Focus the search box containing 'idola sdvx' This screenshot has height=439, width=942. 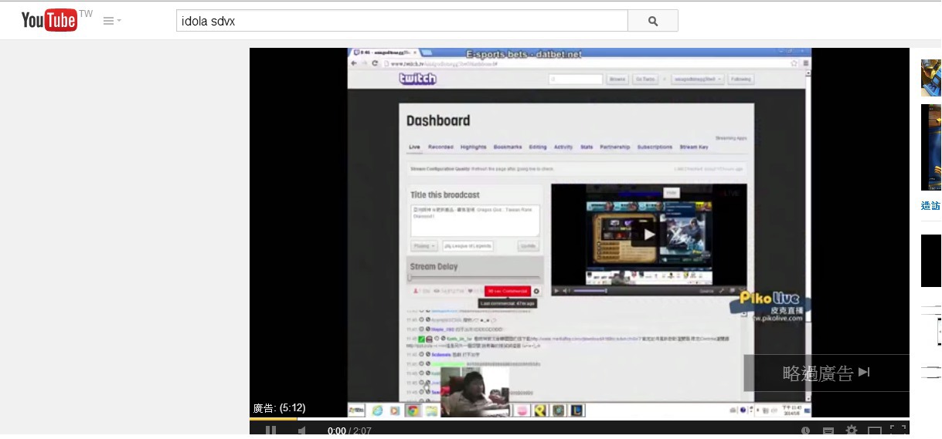point(402,21)
